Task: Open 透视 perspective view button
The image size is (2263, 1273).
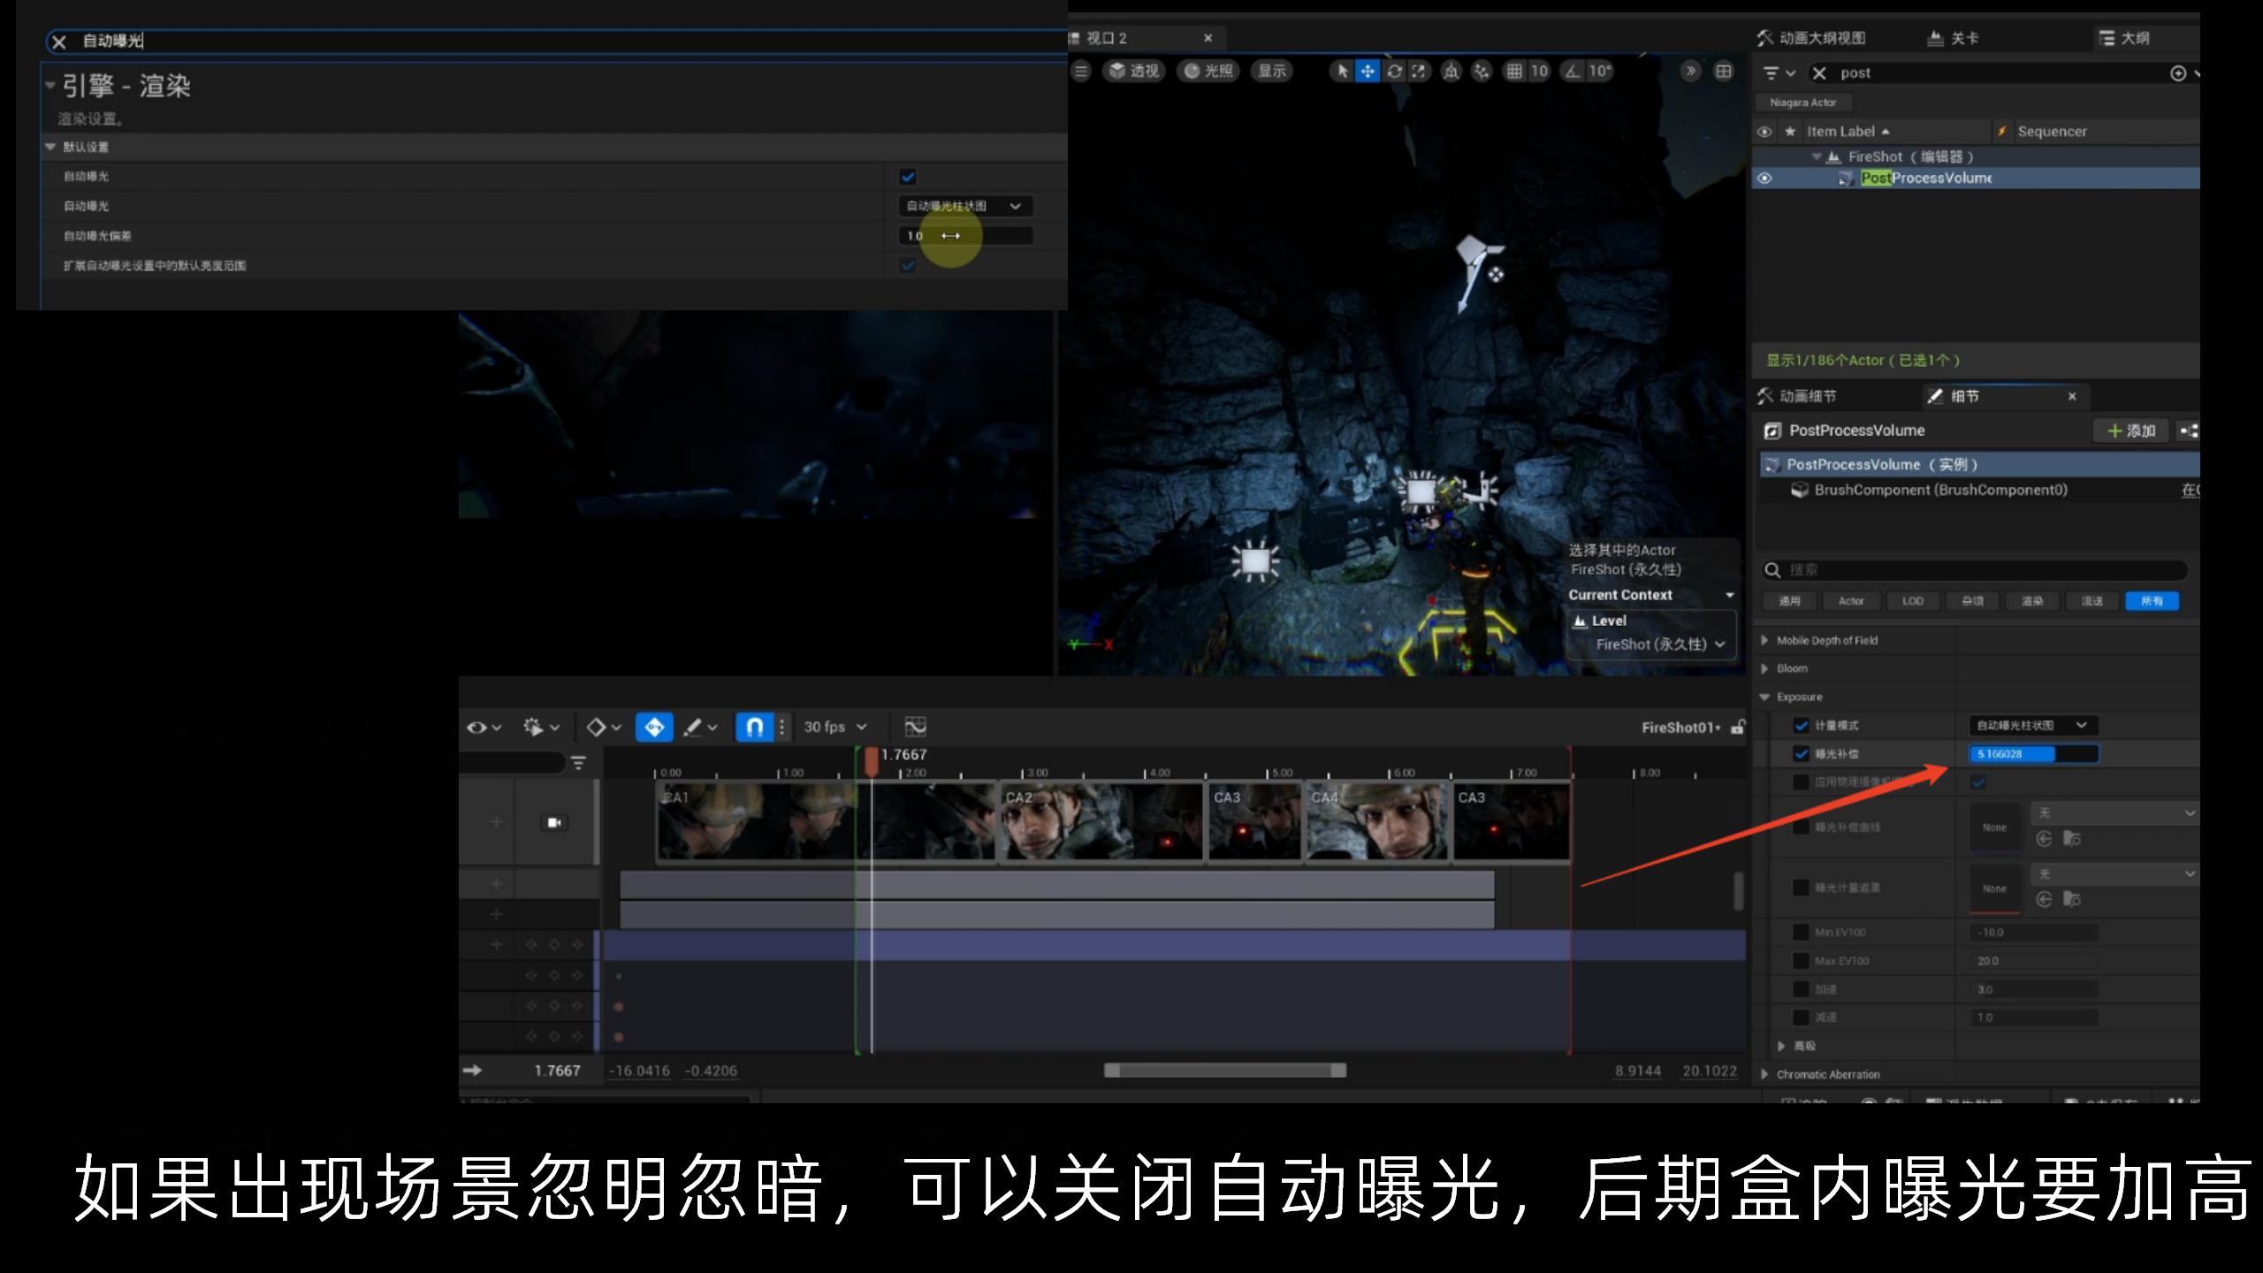Action: tap(1134, 72)
